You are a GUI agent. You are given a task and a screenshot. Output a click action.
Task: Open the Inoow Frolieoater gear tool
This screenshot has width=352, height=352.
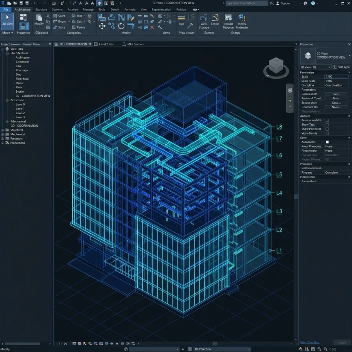coord(242,22)
